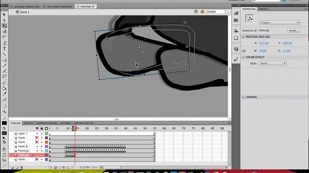Viewport: 309px width, 173px height.
Task: Select the Paint Bucket tool
Action: pyautogui.click(x=4, y=88)
